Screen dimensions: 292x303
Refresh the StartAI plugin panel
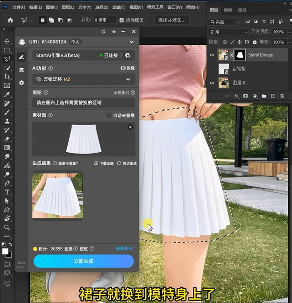tap(103, 32)
